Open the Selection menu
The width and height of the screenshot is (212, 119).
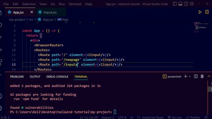tap(29, 4)
